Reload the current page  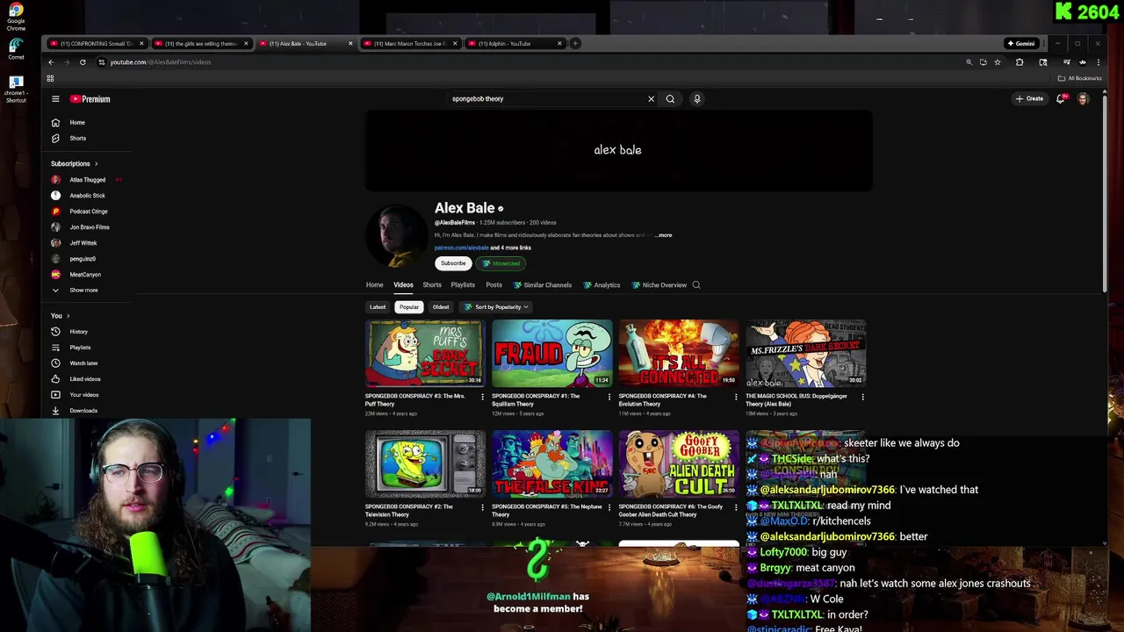click(83, 62)
